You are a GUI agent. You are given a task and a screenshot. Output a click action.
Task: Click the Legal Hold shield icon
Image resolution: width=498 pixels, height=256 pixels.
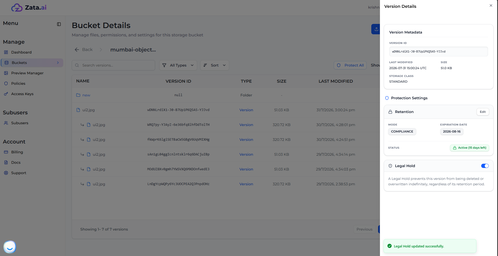pos(390,166)
